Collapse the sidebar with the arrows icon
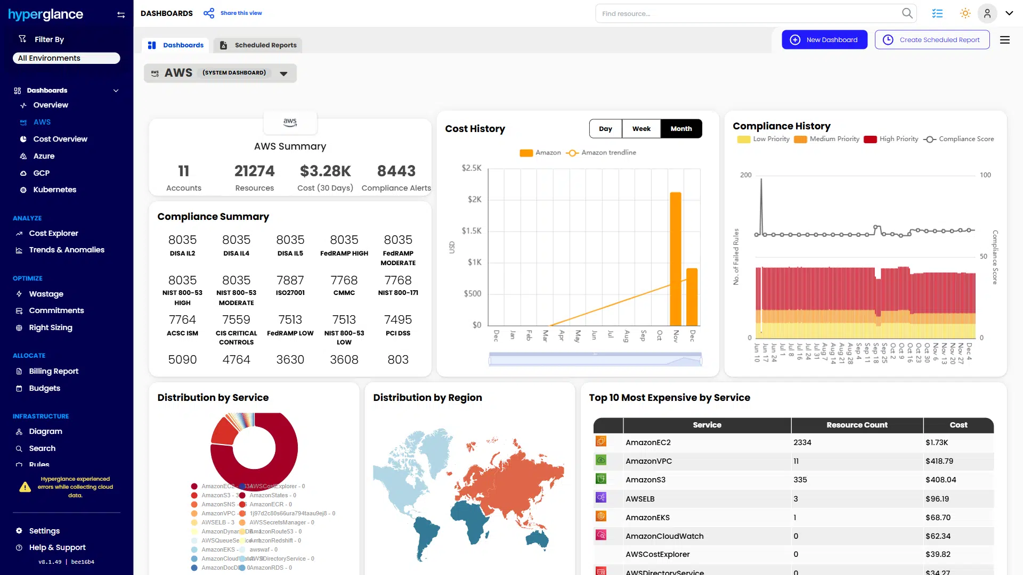 pyautogui.click(x=121, y=15)
